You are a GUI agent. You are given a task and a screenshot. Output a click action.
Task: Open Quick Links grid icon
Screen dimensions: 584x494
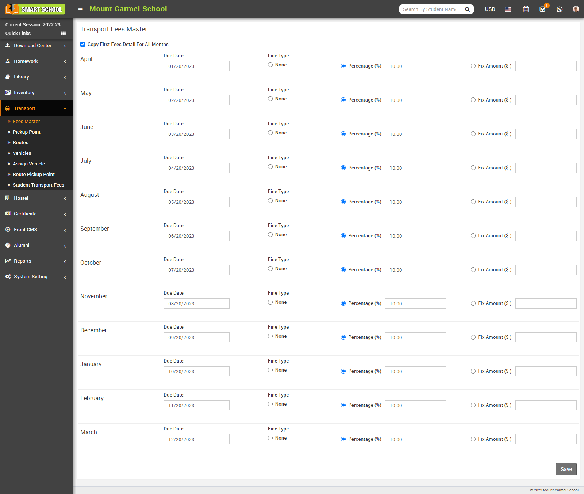pyautogui.click(x=63, y=34)
